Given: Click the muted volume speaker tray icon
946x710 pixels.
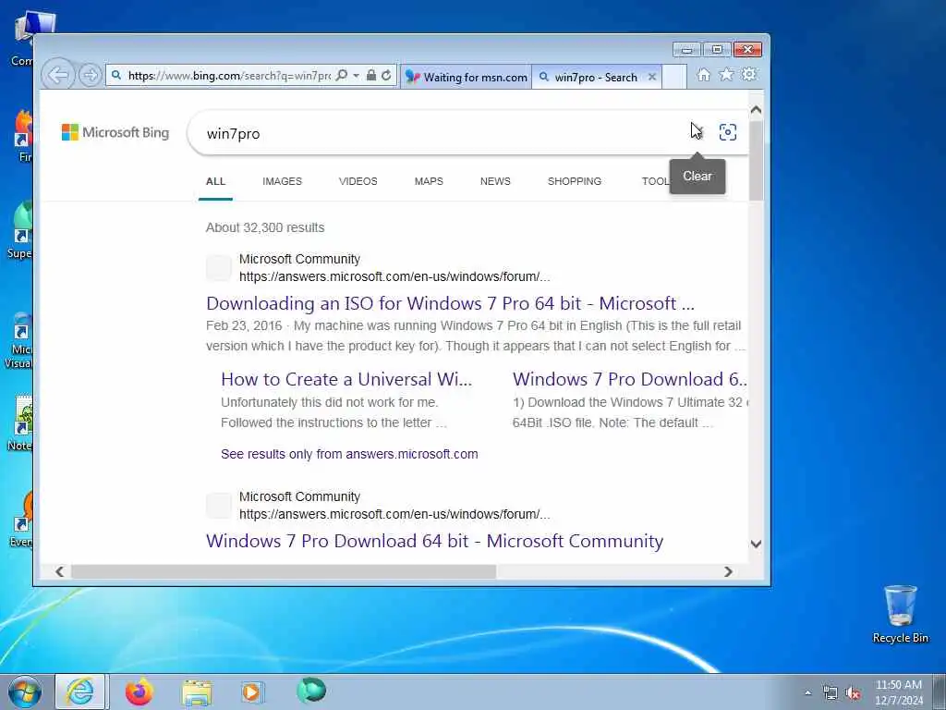Looking at the screenshot, I should pyautogui.click(x=853, y=693).
